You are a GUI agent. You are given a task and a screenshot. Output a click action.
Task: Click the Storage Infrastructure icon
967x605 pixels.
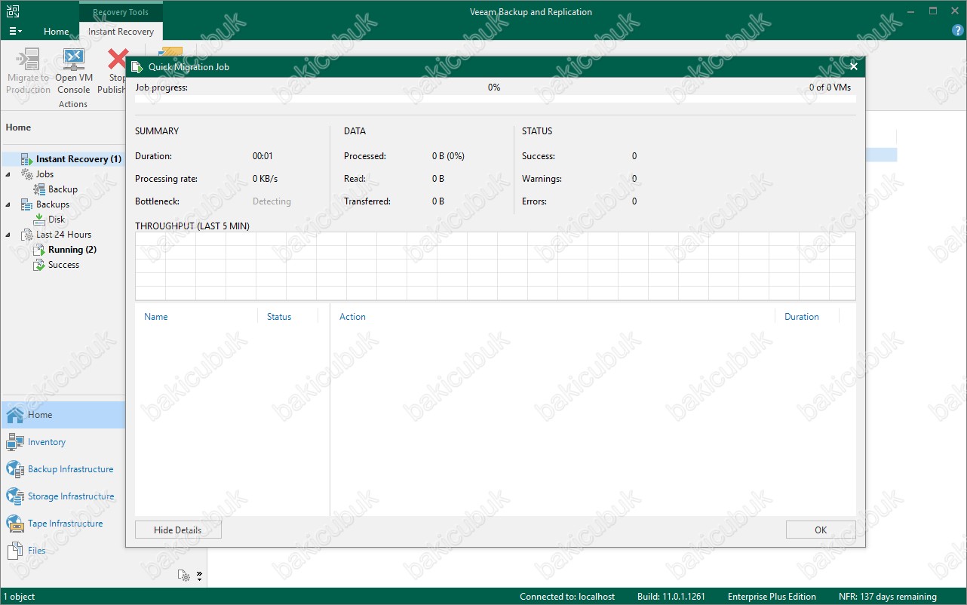tap(15, 496)
